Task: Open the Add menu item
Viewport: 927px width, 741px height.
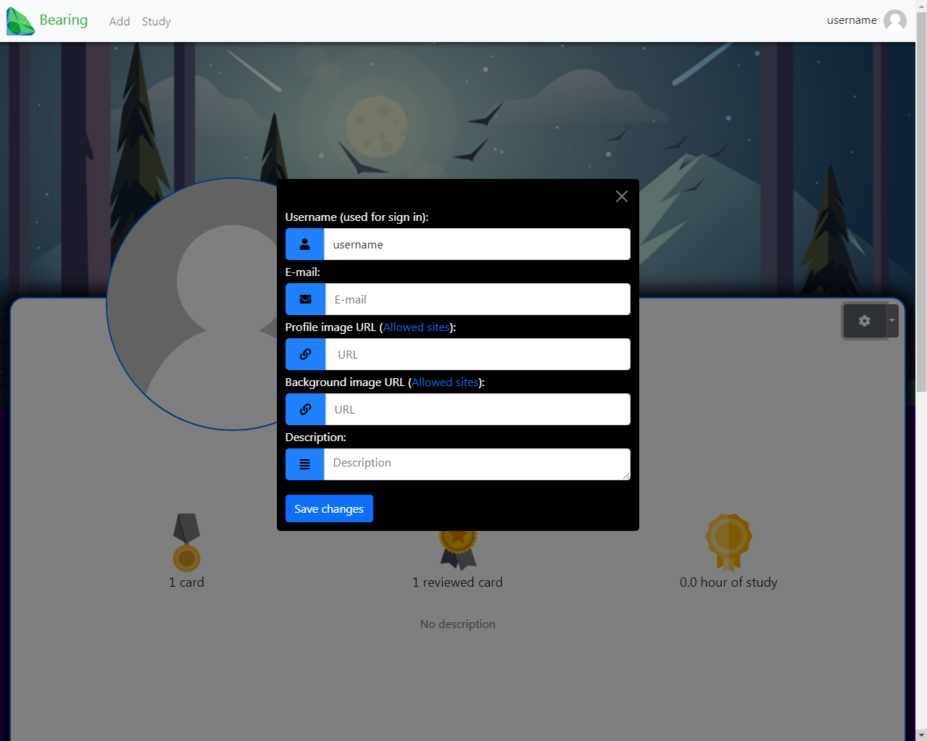Action: [120, 21]
